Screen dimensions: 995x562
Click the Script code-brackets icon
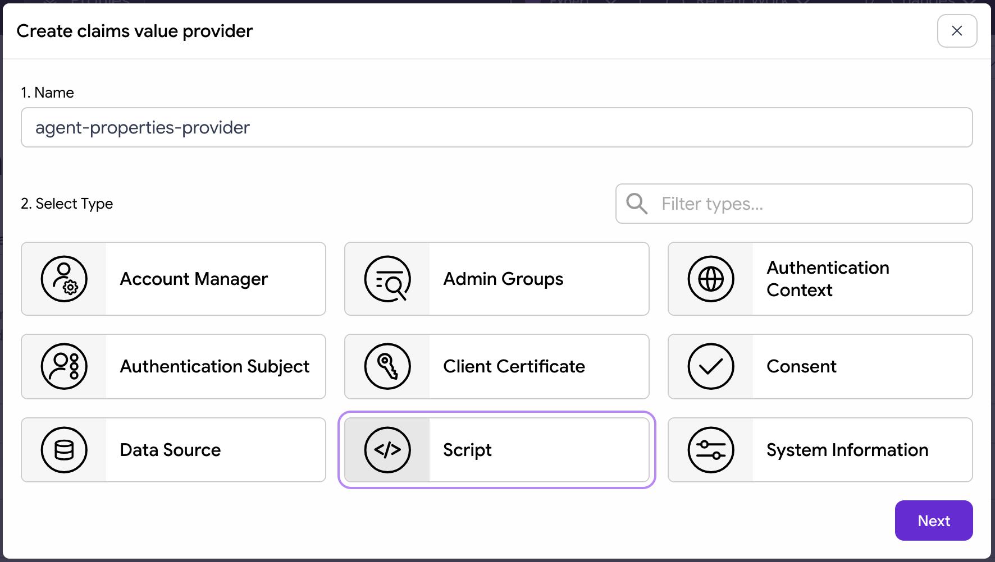point(387,450)
